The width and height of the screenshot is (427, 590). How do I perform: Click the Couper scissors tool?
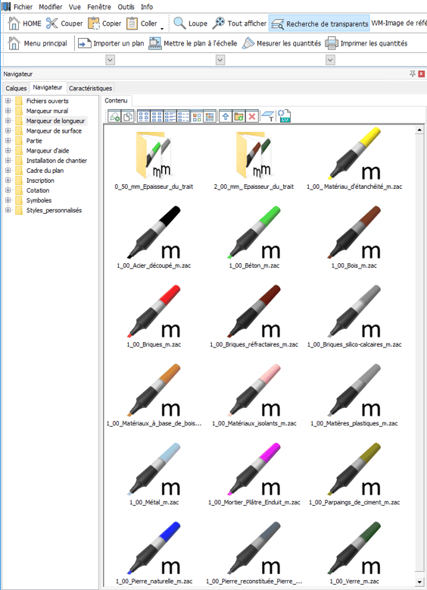[x=64, y=24]
